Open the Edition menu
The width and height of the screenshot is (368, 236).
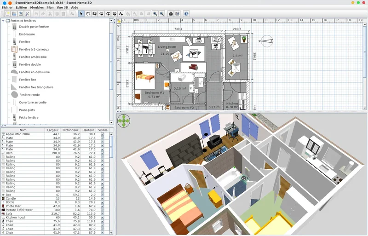[21, 7]
